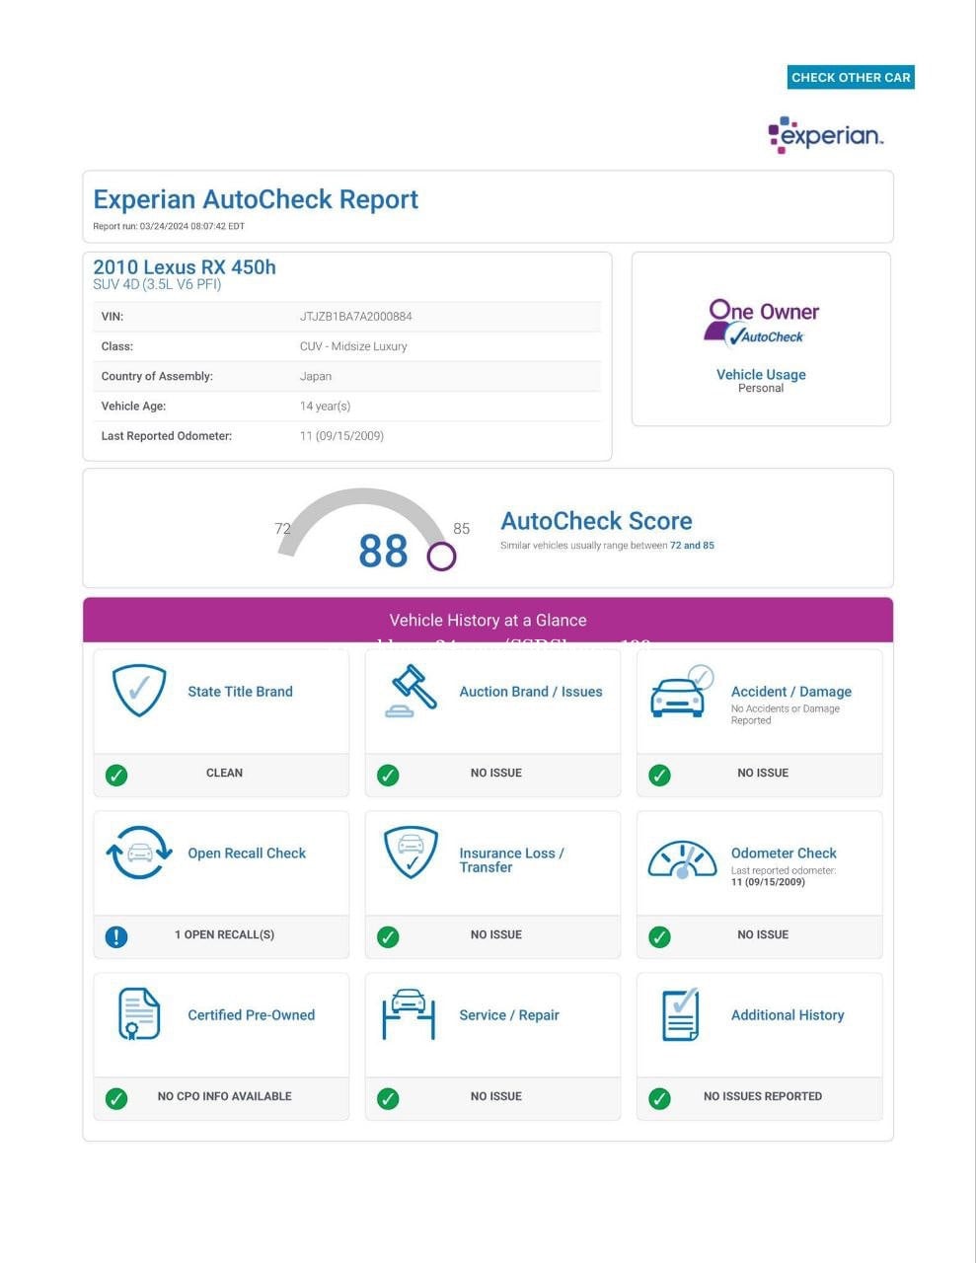Click the Additional History checklist icon

click(x=681, y=1013)
